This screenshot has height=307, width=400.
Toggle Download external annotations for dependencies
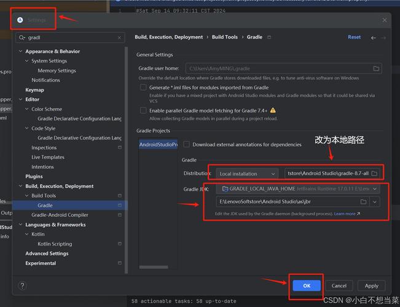pyautogui.click(x=187, y=144)
